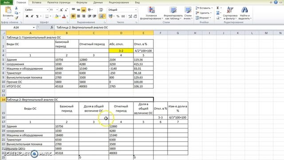Click Format (Формат) cells button
This screenshot has height=160, width=284.
(x=203, y=18)
